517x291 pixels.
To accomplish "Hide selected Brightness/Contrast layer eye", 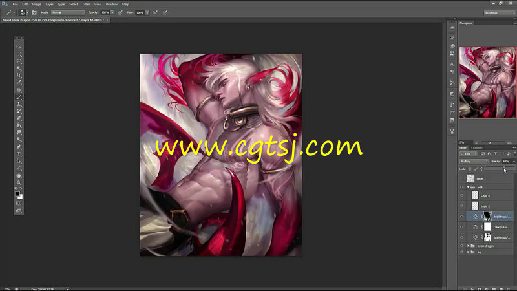I will click(x=462, y=217).
